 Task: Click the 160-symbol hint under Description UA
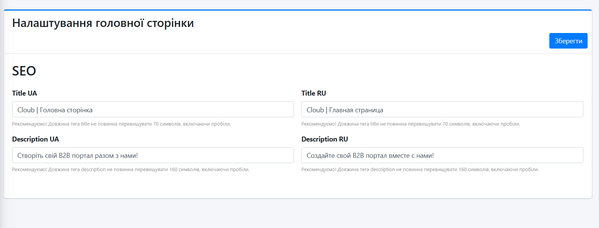130,170
